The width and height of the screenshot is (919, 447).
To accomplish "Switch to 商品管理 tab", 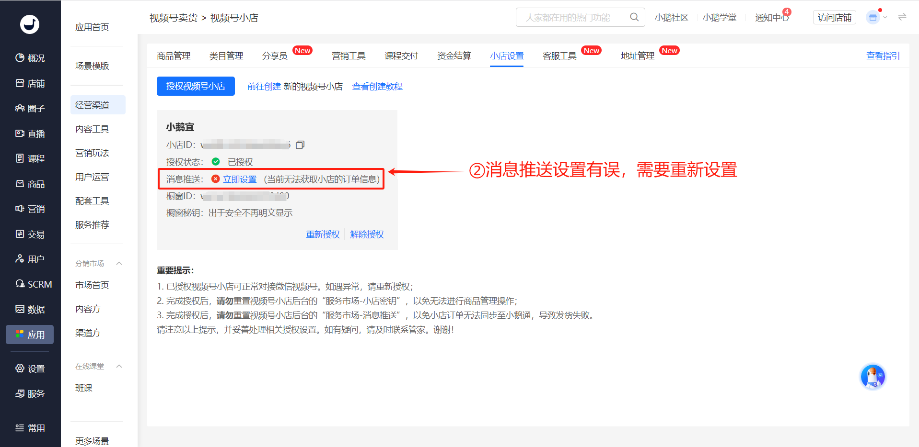I will click(174, 56).
